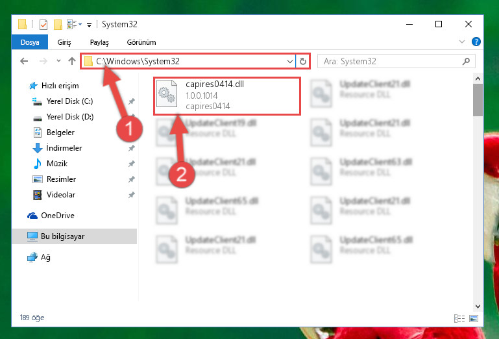Viewport: 499px width, 339px height.
Task: Click the forward navigation arrow
Action: tap(43, 61)
